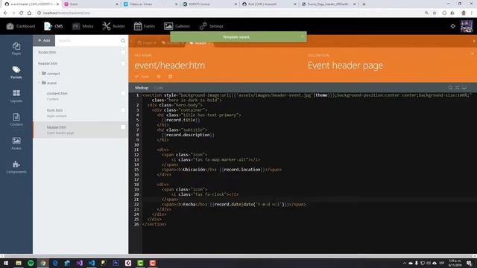The width and height of the screenshot is (477, 268).
Task: Switch to the Video en Vimeo browser tab
Action: tap(151, 4)
